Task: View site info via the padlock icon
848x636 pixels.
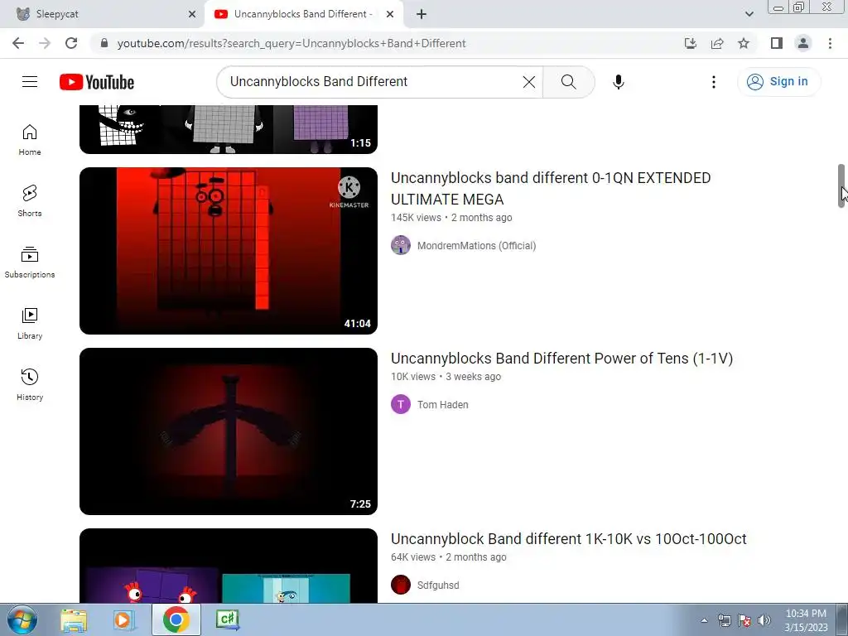Action: click(104, 43)
